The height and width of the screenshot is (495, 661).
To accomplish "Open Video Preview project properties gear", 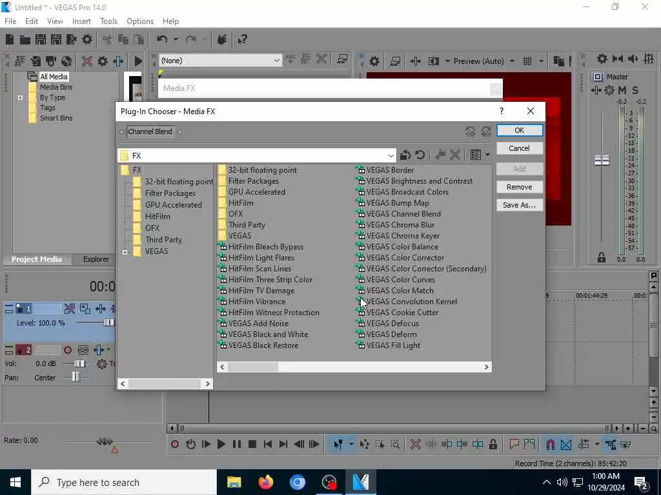I will [x=374, y=61].
